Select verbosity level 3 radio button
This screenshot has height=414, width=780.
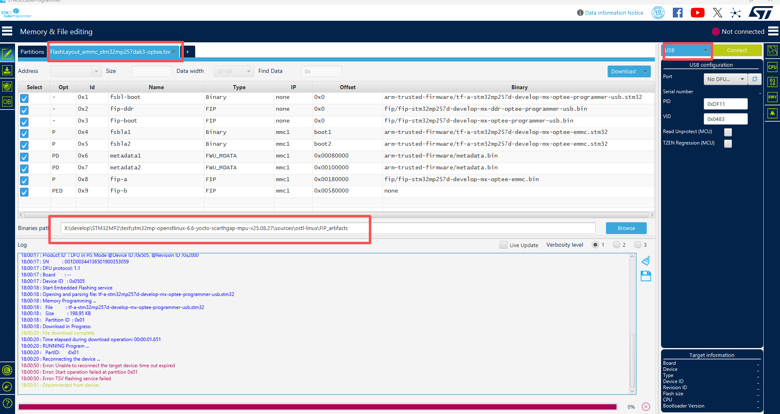[x=638, y=245]
